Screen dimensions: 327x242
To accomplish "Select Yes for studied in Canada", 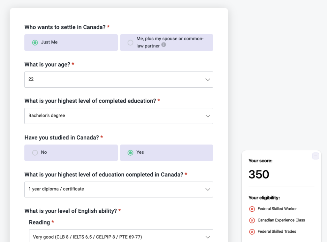I will 166,152.
